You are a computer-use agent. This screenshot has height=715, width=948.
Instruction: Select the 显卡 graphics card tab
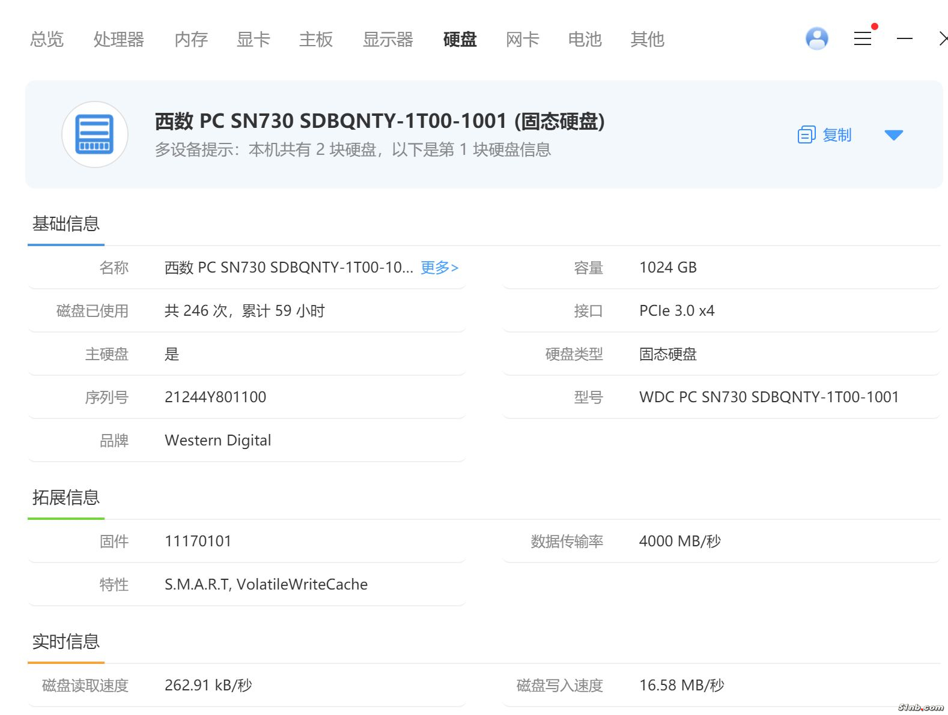point(253,40)
